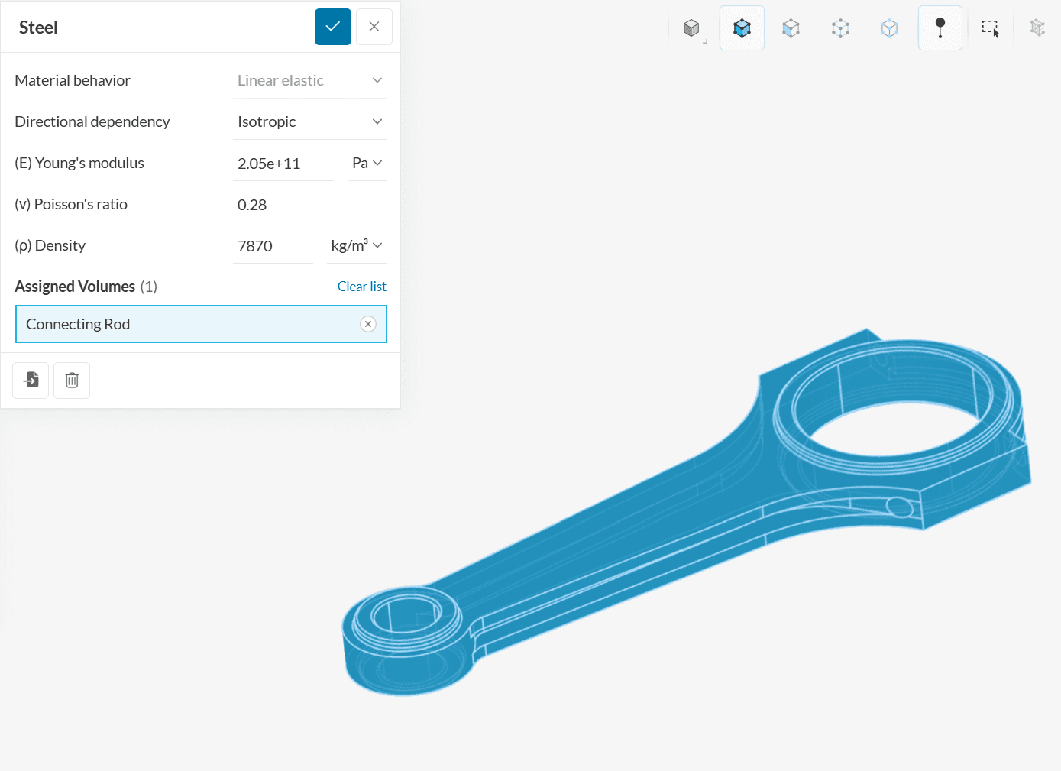Click the grayed-out wireframe cube icon

[x=1037, y=28]
